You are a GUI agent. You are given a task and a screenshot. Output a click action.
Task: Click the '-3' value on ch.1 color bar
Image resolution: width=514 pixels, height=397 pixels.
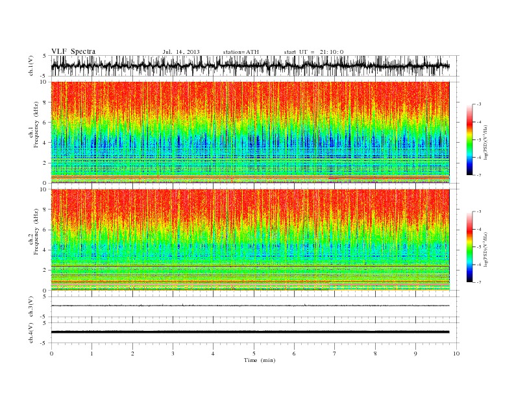tap(479, 104)
